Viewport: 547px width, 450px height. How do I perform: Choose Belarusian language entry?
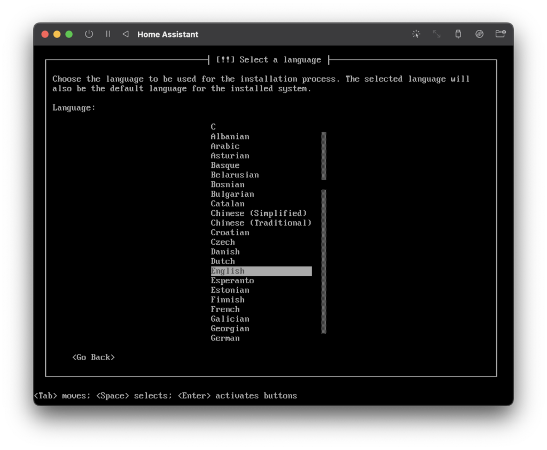point(235,175)
